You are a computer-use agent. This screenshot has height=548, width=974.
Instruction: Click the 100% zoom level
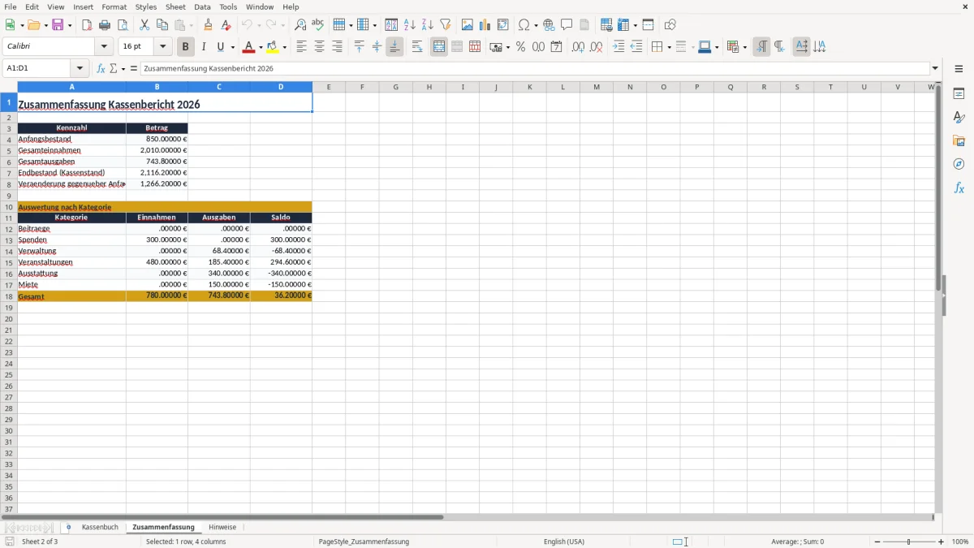point(959,542)
